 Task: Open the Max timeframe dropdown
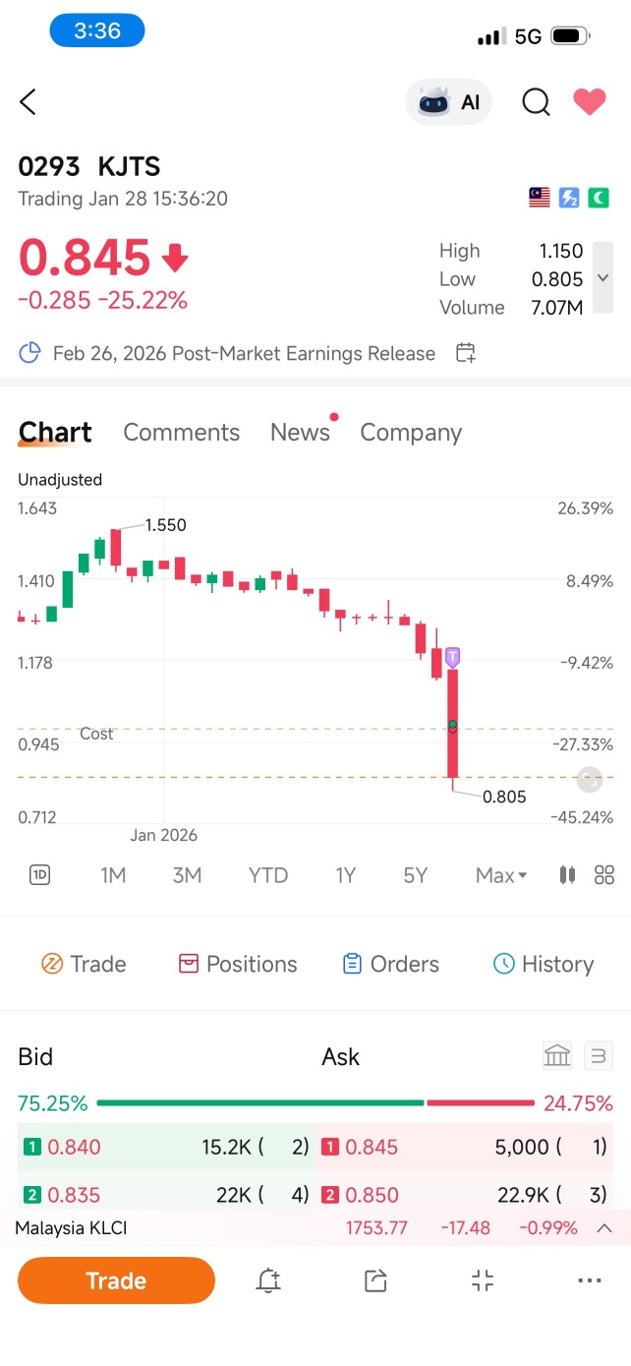501,875
